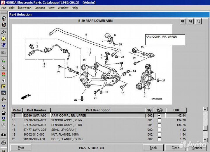Open the Window menu
Image resolution: width=210 pixels, height=152 pixels.
[63, 8]
